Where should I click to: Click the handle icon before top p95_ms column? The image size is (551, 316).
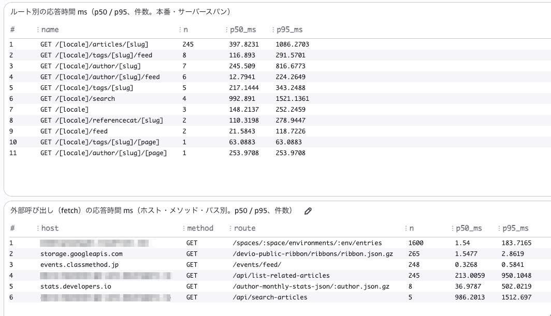click(x=273, y=30)
